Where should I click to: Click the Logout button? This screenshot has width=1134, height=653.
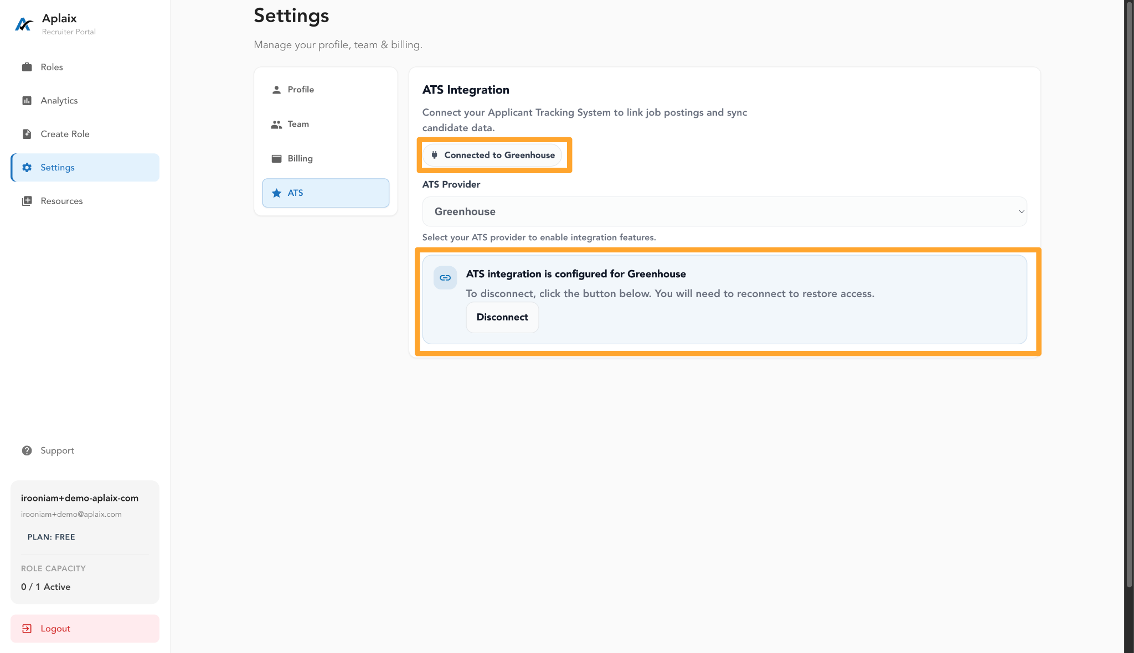(x=85, y=629)
